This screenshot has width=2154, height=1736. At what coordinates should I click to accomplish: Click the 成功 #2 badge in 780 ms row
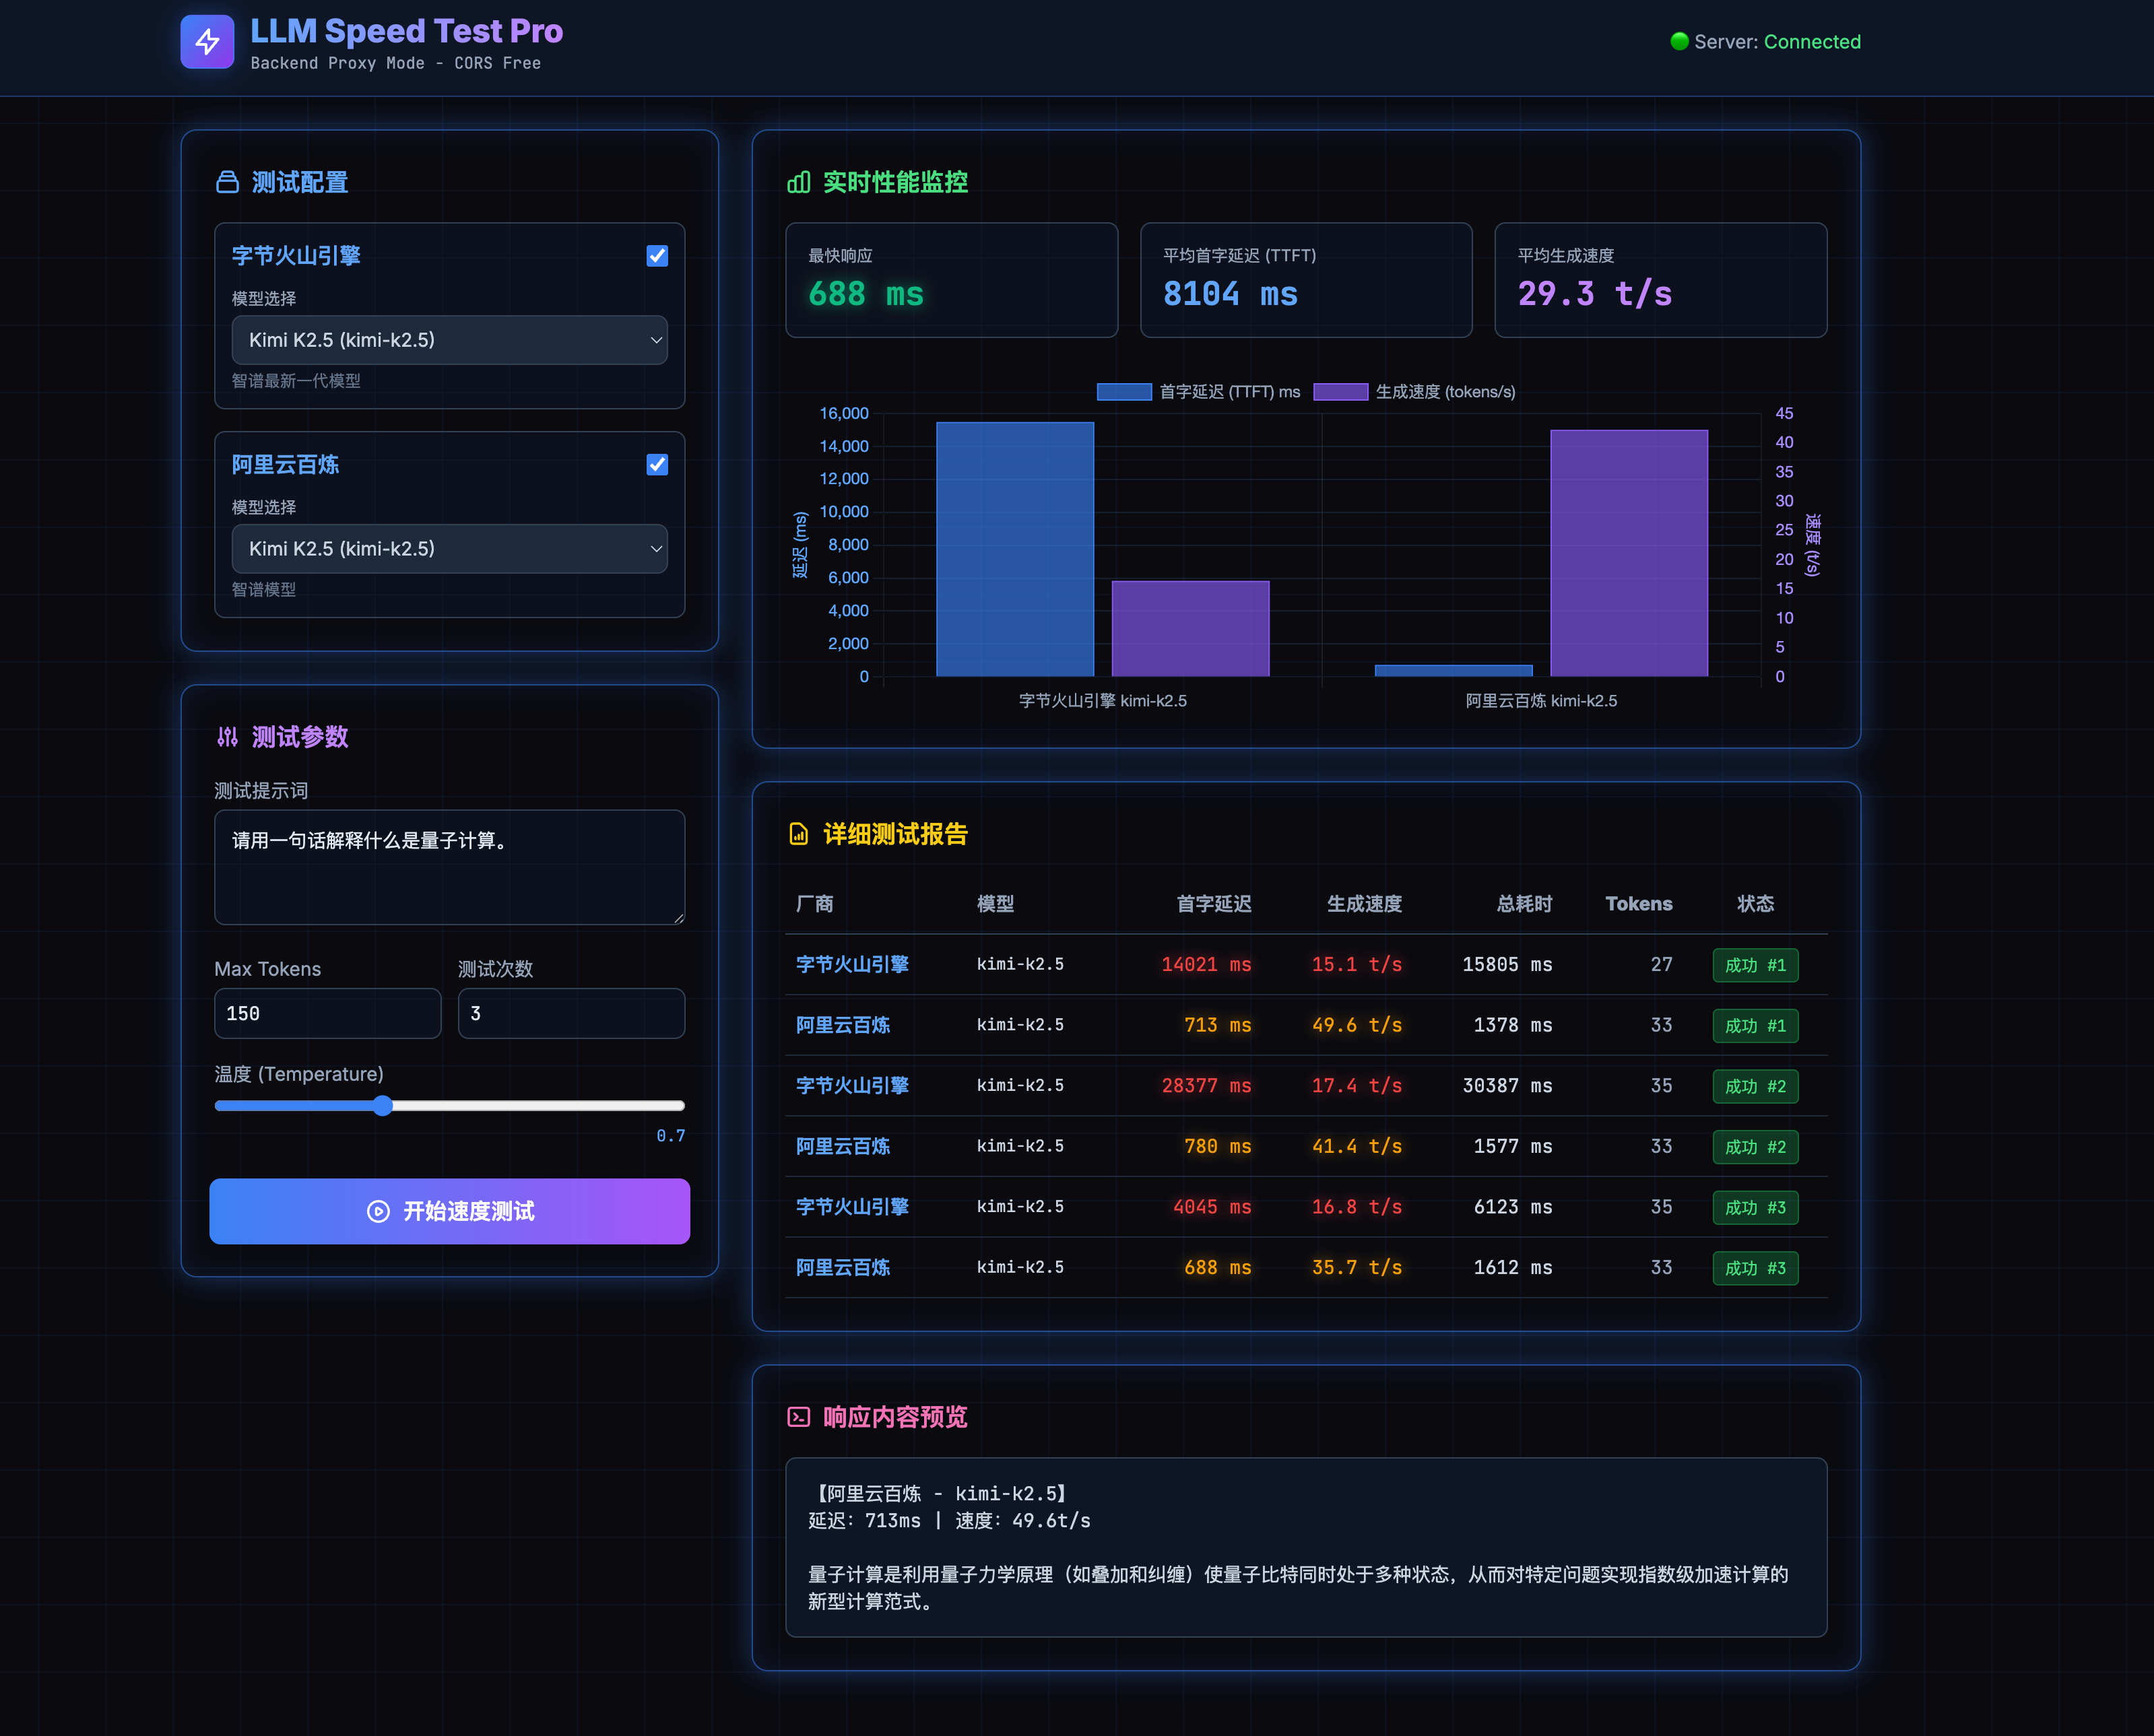(x=1755, y=1147)
